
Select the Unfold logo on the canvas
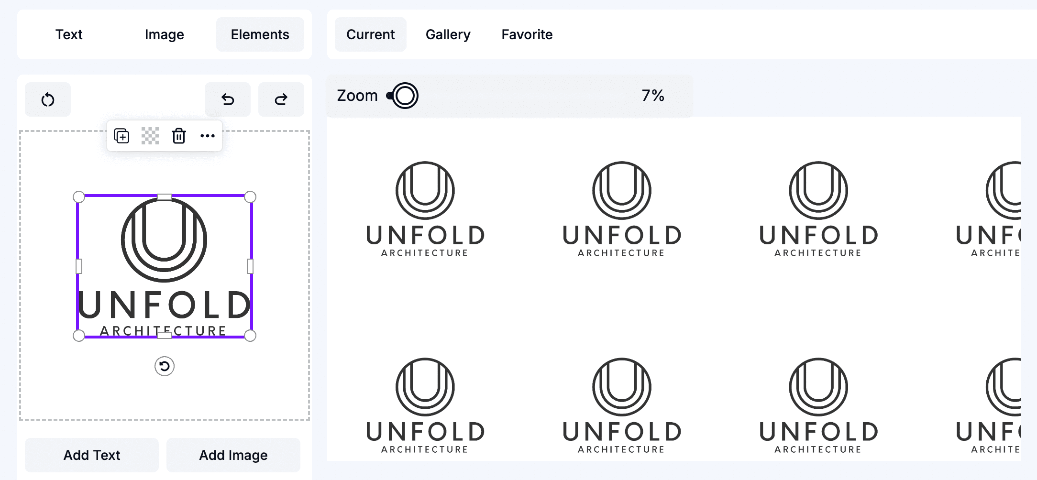coord(164,265)
